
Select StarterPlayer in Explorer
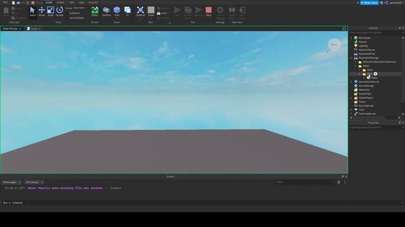click(x=366, y=98)
